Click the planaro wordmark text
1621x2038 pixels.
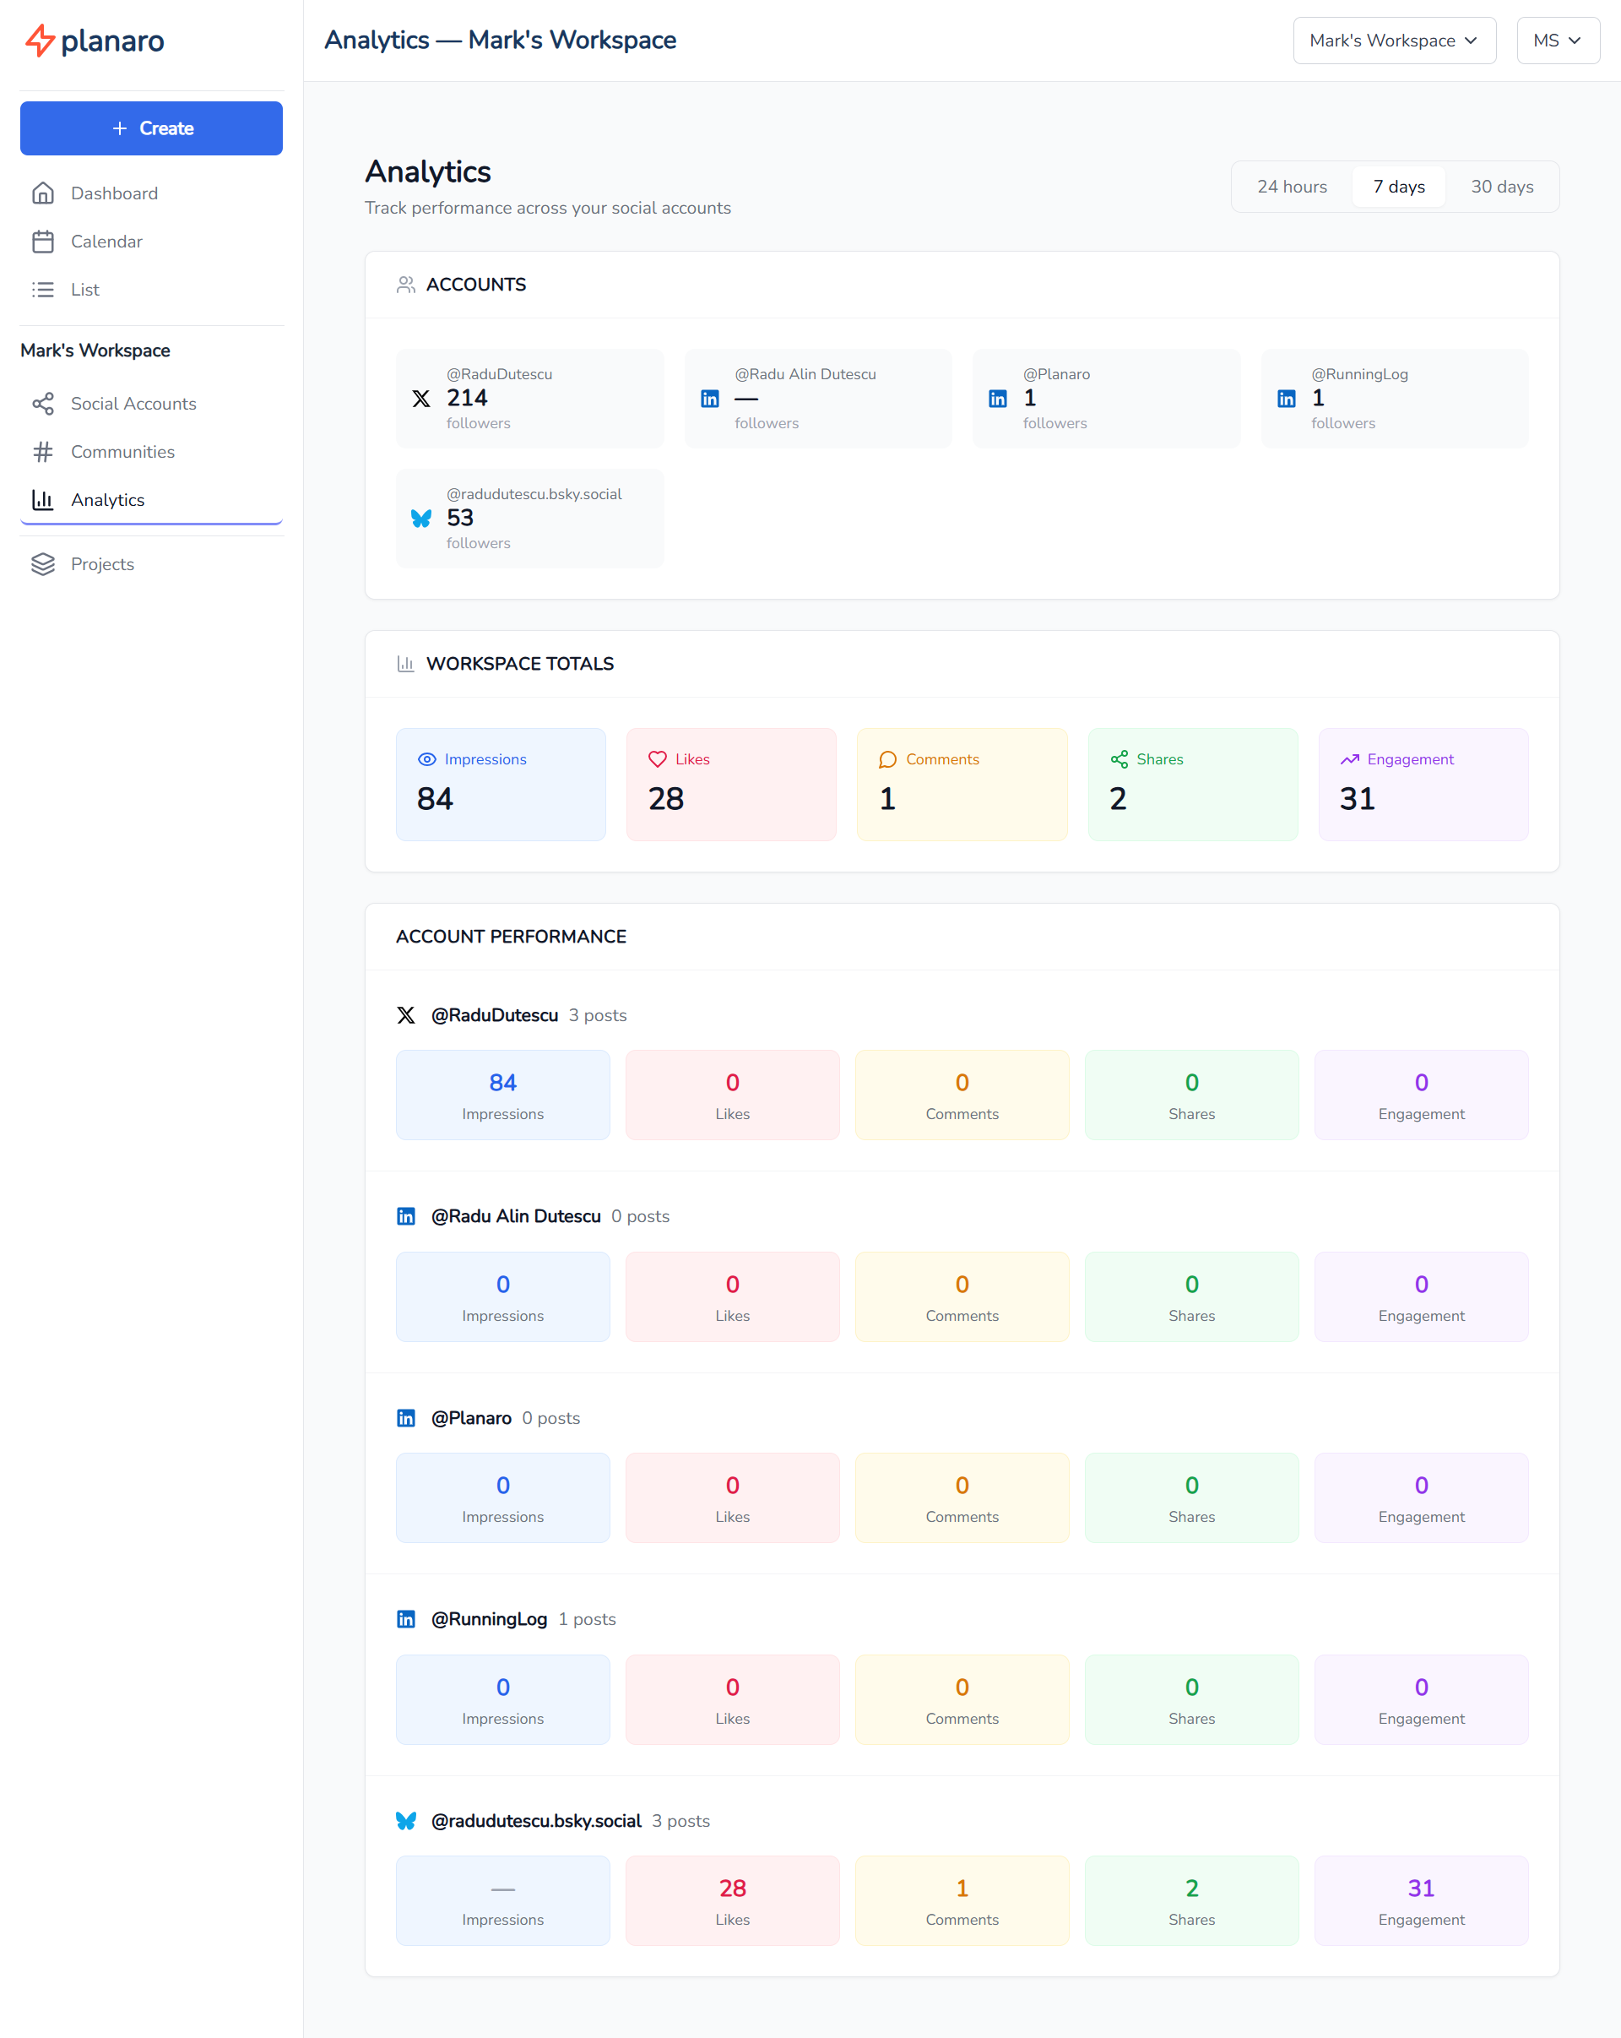[112, 41]
